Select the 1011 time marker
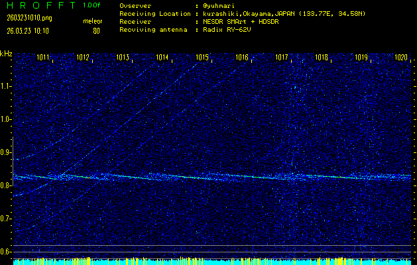The width and height of the screenshot is (417, 265). pos(44,58)
